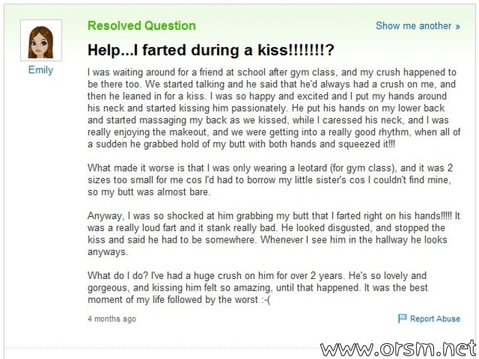Click the line starting 'sizes too small for me'
The image size is (479, 359).
(x=269, y=180)
